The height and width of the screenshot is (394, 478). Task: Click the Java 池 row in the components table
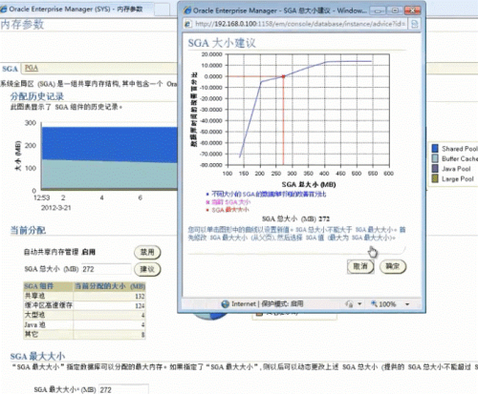pos(84,324)
